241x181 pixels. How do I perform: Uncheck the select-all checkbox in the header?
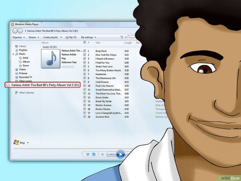[85, 42]
